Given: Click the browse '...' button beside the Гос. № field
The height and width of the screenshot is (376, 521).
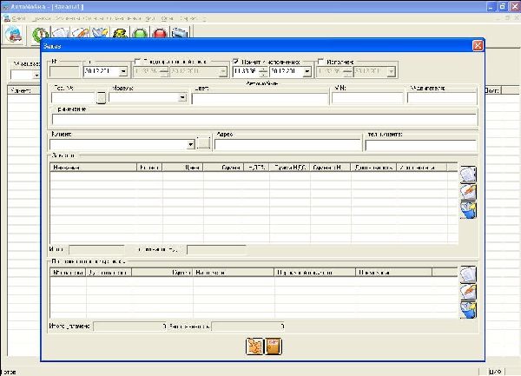Looking at the screenshot, I should (101, 98).
